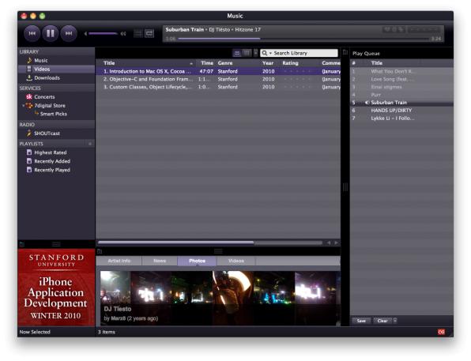This screenshot has height=361, width=471.
Task: Open the News tab
Action: [x=160, y=261]
